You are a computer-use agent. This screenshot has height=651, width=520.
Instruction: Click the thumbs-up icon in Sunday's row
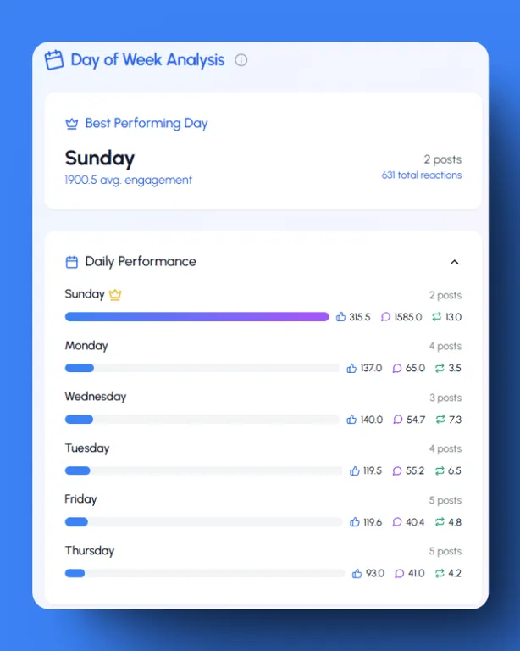click(341, 317)
